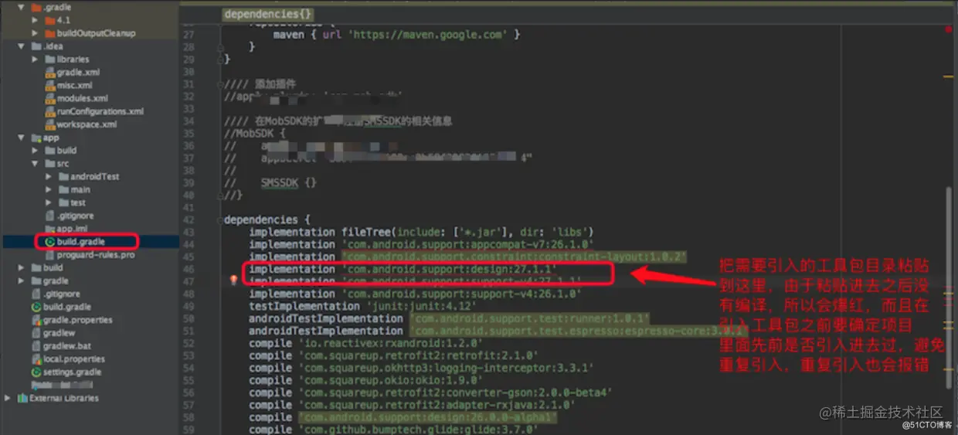The image size is (958, 435).
Task: Click the orange 4.1 folder icon
Action: [49, 21]
